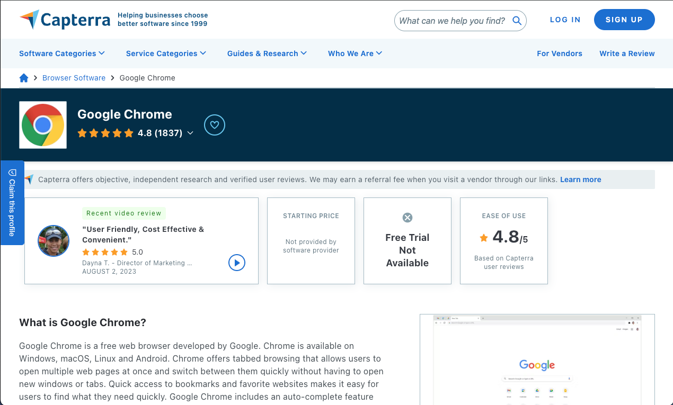The image size is (673, 405).
Task: Click the 4.8 (1837) rating text
Action: click(160, 133)
